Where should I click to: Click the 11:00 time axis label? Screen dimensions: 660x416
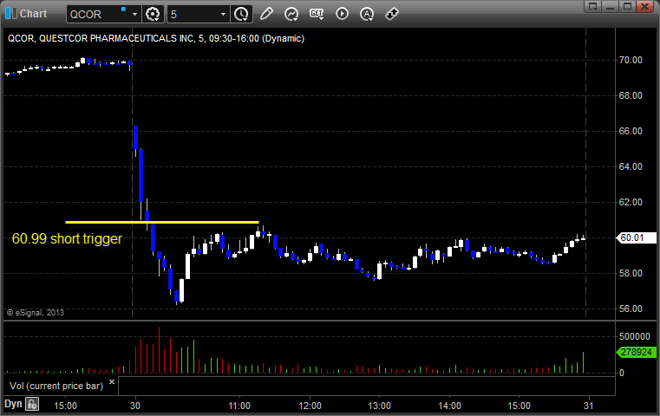click(x=239, y=406)
